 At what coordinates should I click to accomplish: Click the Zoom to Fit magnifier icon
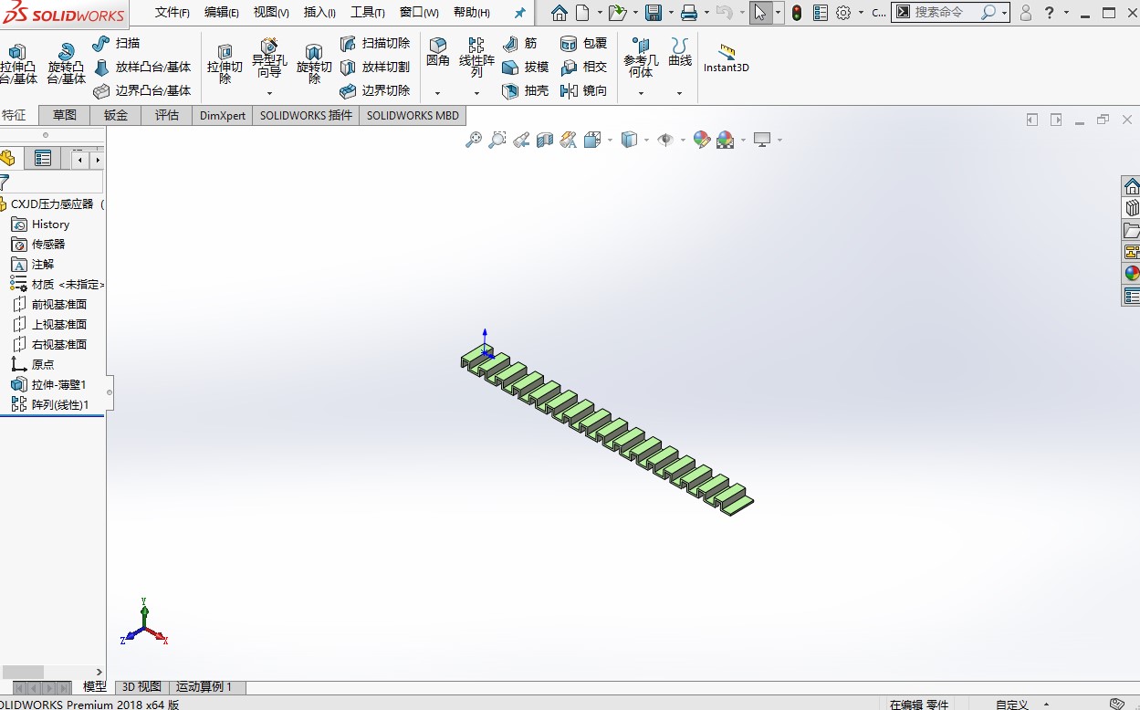474,140
